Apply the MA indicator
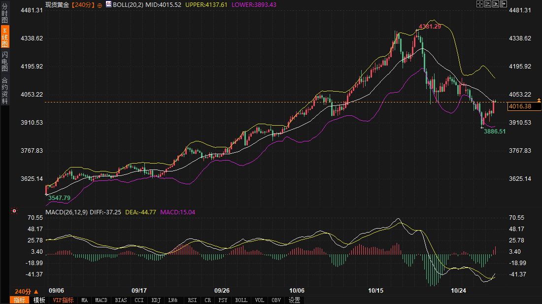The width and height of the screenshot is (542, 304). coord(85,300)
